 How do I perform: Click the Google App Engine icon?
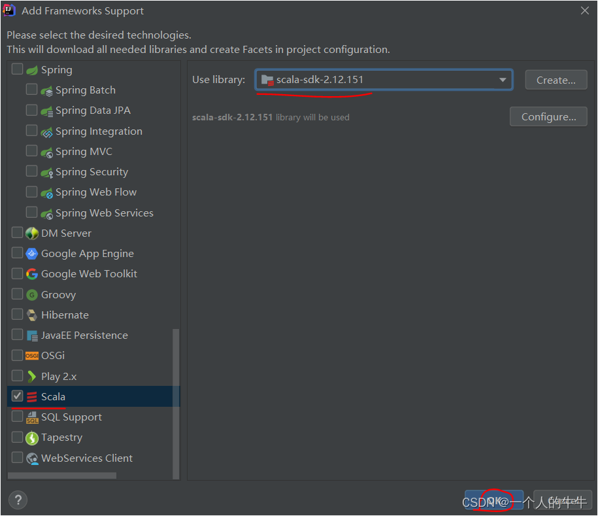tap(32, 253)
